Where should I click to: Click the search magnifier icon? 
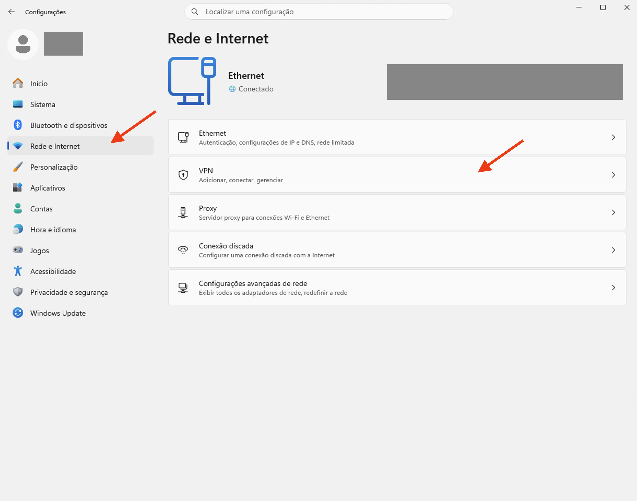coord(194,12)
